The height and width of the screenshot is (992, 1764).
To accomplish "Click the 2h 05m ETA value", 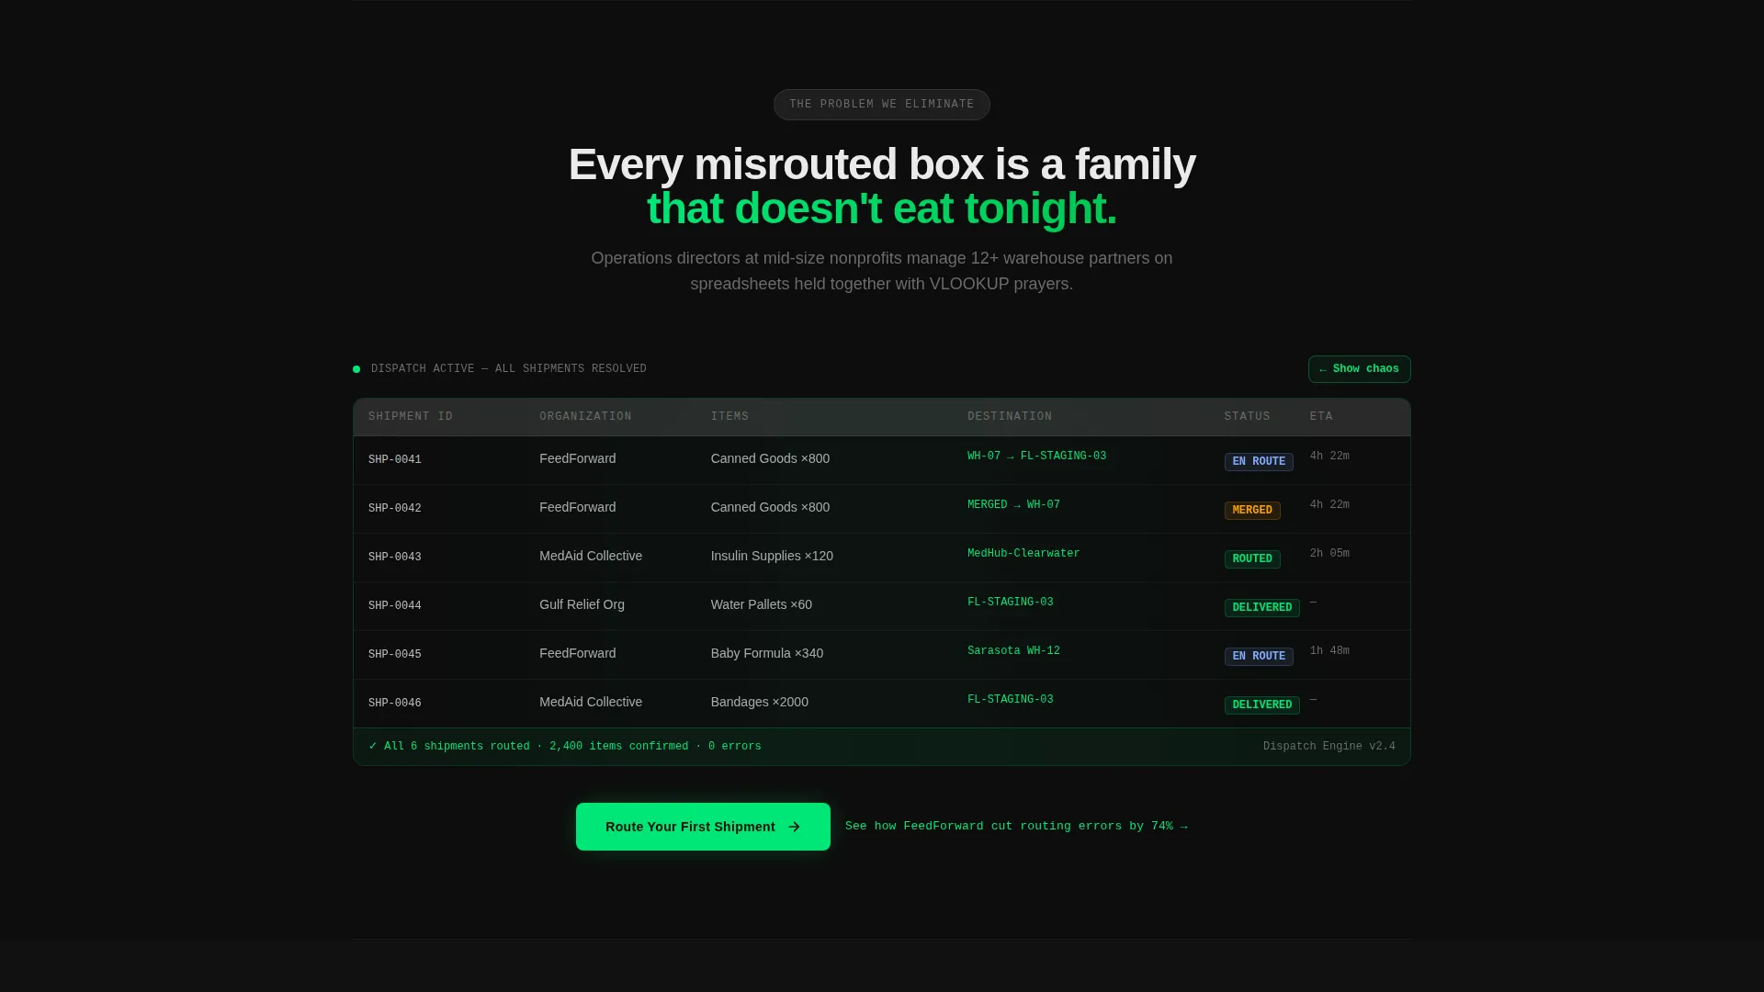I will [1329, 554].
